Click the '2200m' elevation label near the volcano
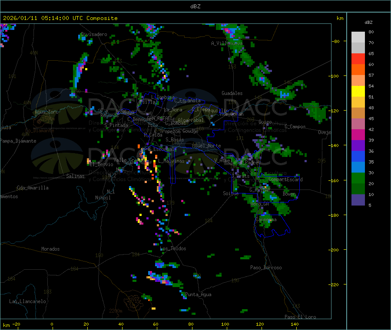 pos(116,311)
